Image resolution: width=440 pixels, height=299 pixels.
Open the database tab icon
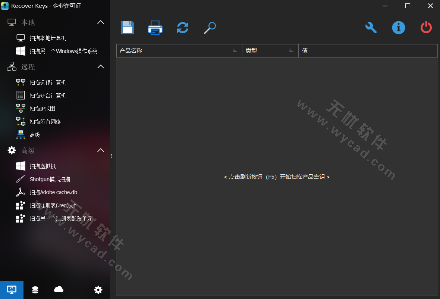pyautogui.click(x=35, y=290)
